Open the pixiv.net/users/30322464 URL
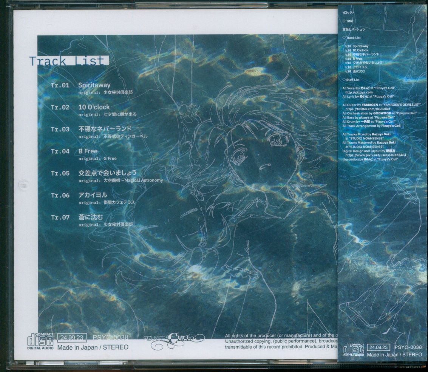The height and width of the screenshot is (372, 428). tap(375, 155)
